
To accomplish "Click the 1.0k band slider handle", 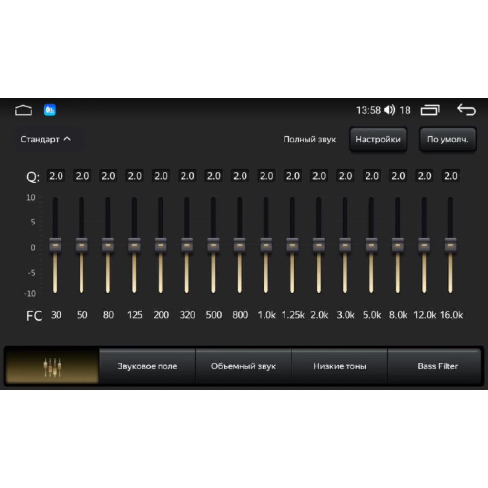I will pyautogui.click(x=266, y=245).
